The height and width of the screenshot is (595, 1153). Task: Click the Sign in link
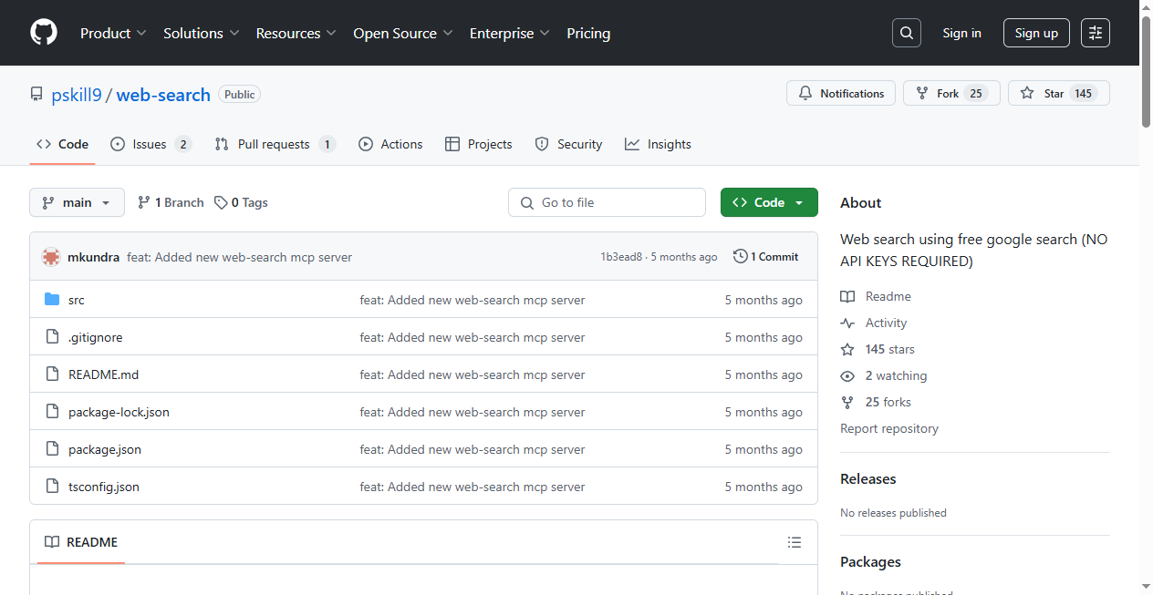pos(962,33)
